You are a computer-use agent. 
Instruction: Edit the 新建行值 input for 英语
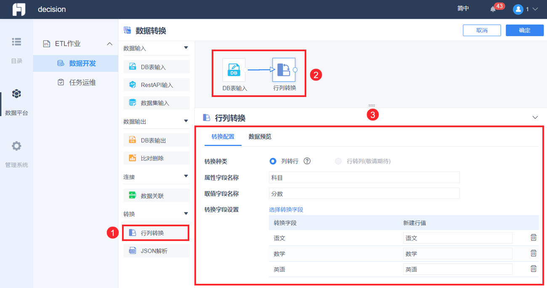(458, 269)
